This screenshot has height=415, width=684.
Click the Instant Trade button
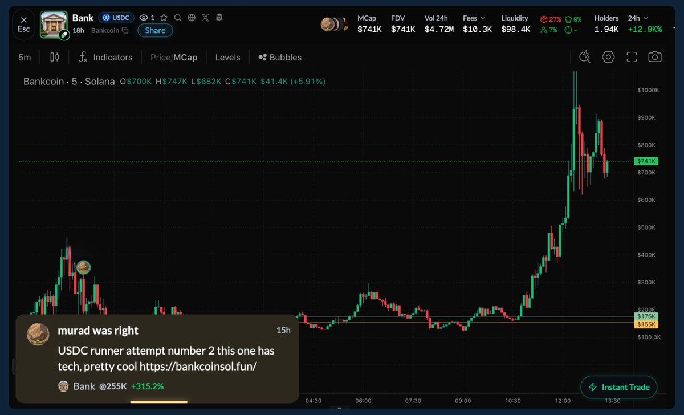pyautogui.click(x=619, y=387)
